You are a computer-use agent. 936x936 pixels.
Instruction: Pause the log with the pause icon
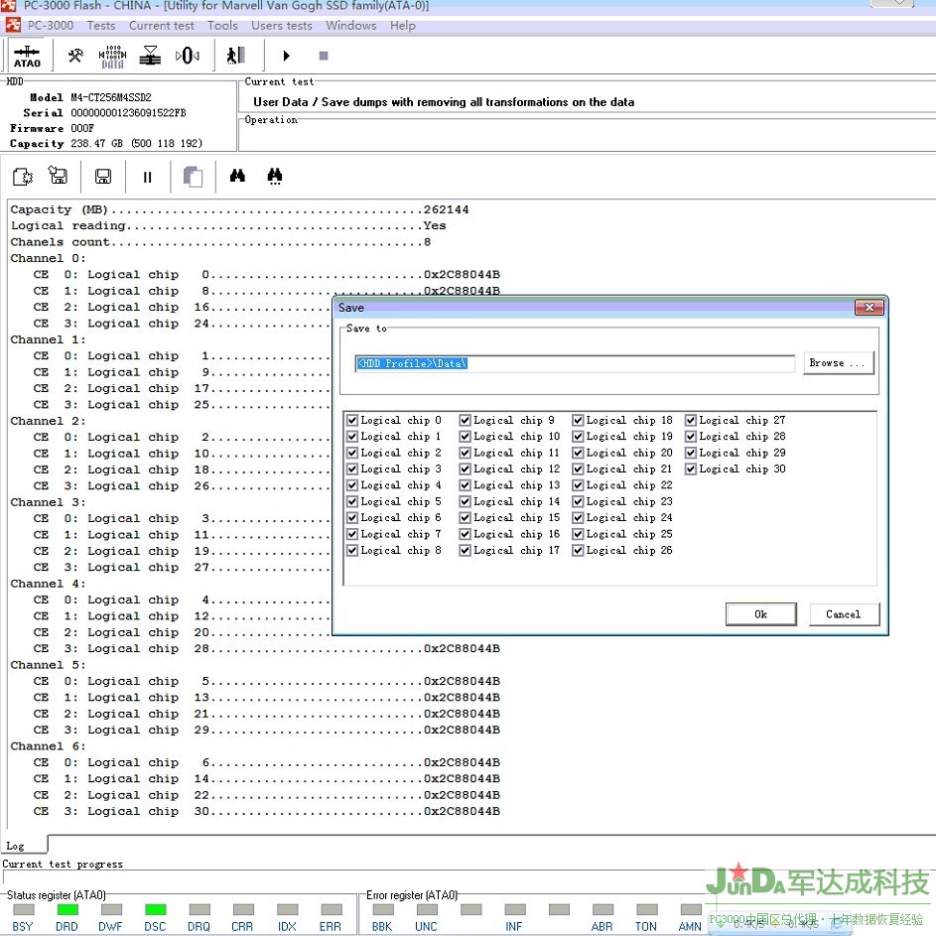tap(148, 177)
